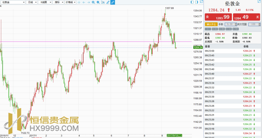Click the 手数 lot size input field

[230, 24]
